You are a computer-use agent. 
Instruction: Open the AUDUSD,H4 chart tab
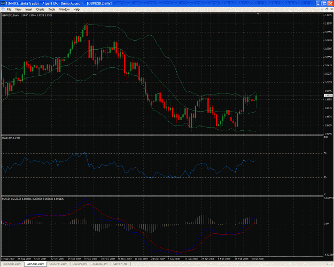100,264
